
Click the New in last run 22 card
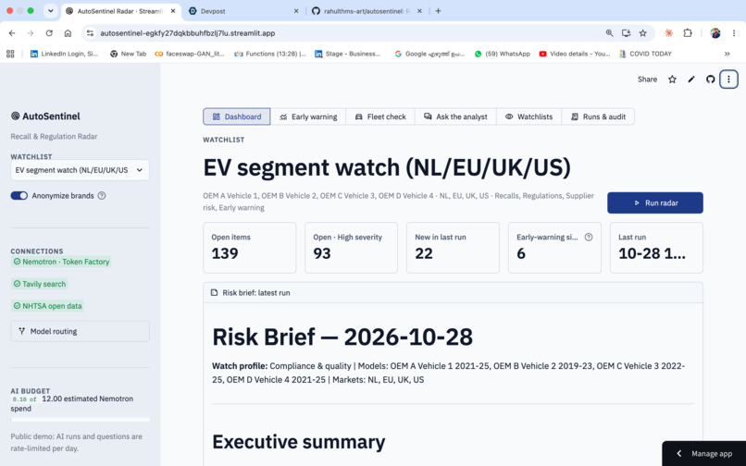click(453, 248)
